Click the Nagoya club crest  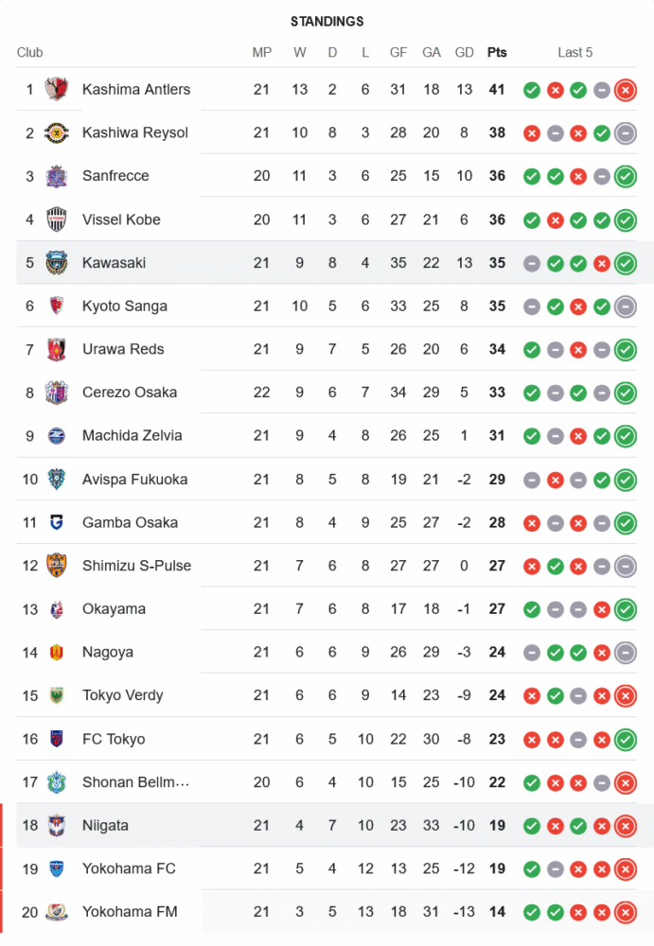57,652
